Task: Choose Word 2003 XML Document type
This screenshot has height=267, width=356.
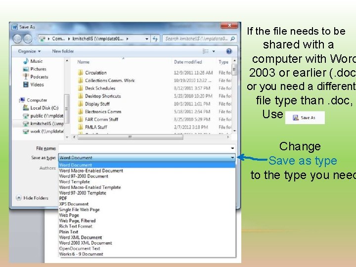Action: click(147, 243)
